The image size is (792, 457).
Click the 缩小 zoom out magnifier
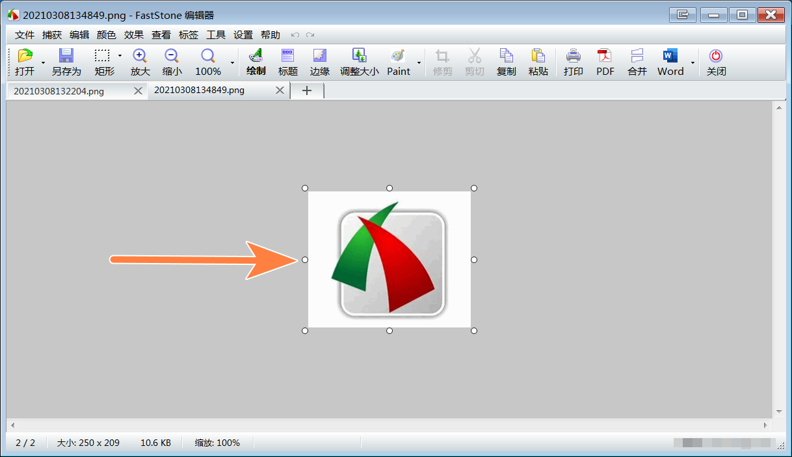172,56
